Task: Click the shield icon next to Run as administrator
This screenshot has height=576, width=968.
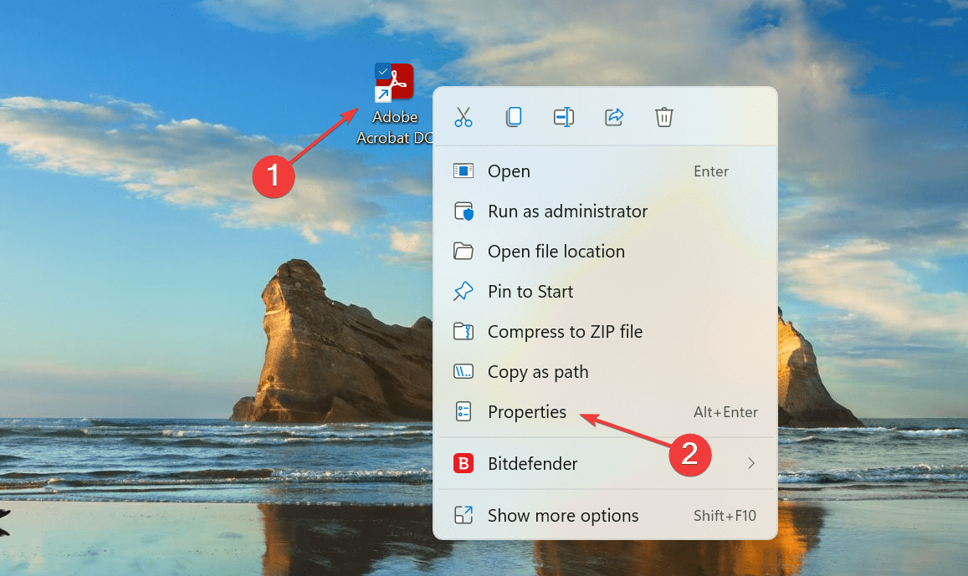Action: 464,211
